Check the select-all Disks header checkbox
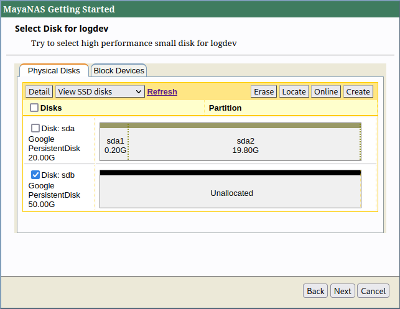400x309 pixels. click(x=34, y=108)
